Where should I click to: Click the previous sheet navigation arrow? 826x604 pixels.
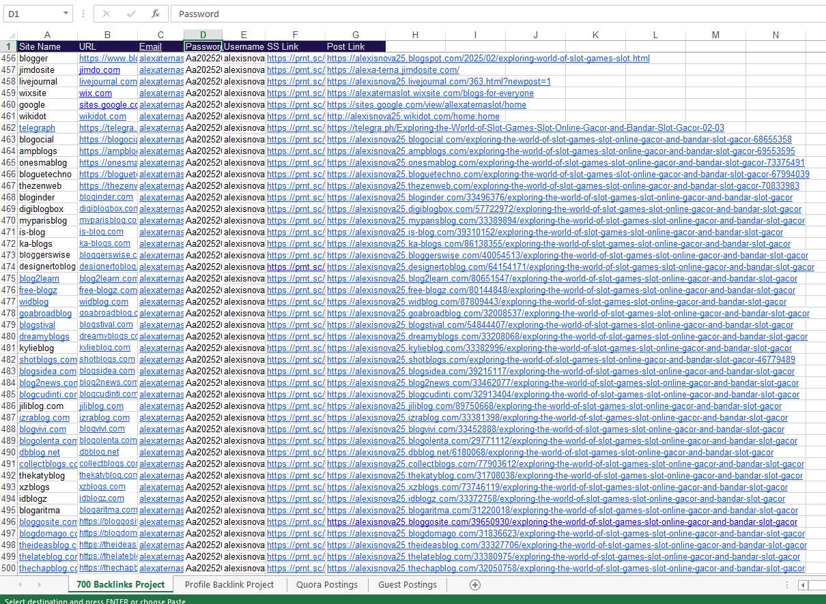(20, 585)
